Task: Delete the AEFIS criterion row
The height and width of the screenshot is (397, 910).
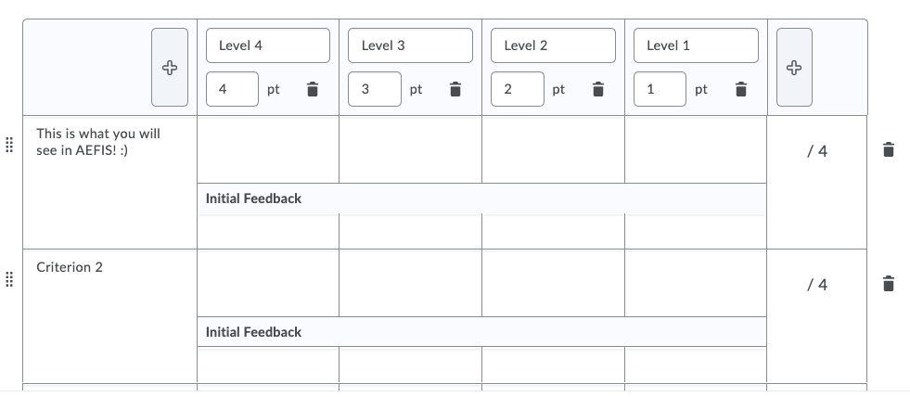Action: coord(888,149)
